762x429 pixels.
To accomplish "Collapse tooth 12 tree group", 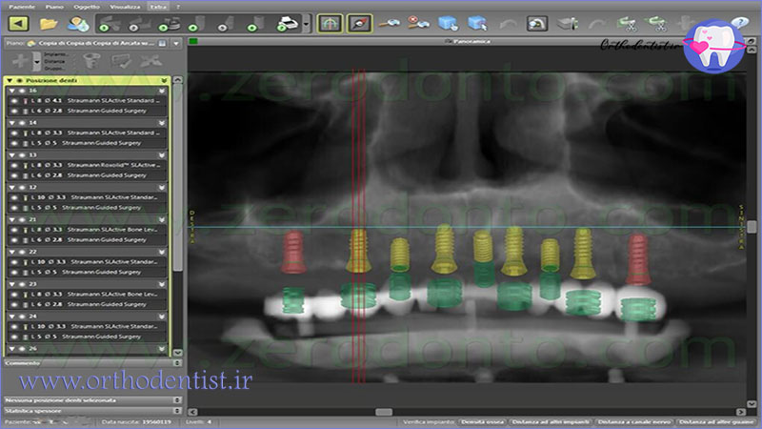I will [x=12, y=187].
